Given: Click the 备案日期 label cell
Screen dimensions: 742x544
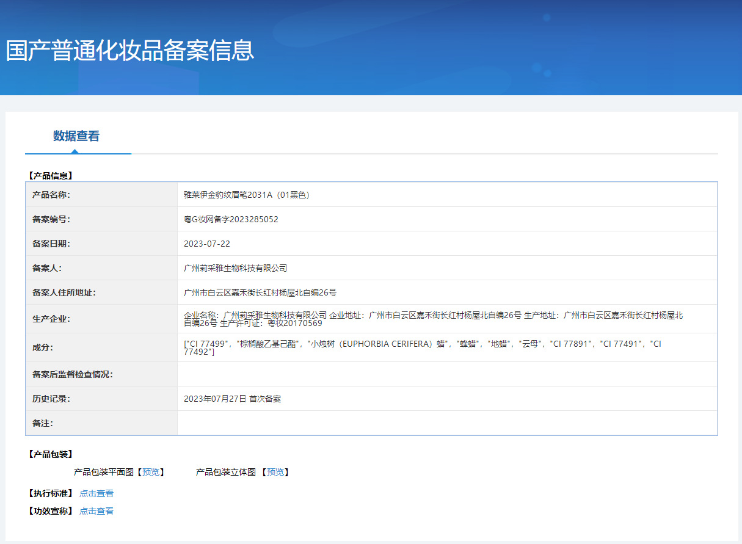Looking at the screenshot, I should pyautogui.click(x=101, y=244).
